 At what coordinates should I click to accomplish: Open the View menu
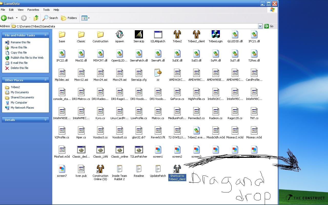[x=20, y=10]
